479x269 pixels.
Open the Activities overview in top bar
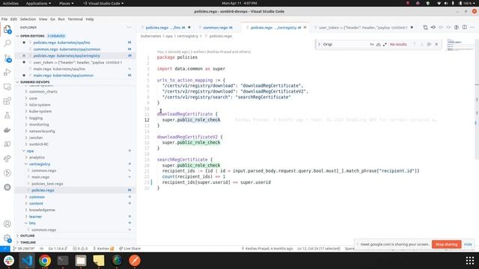[10, 3]
